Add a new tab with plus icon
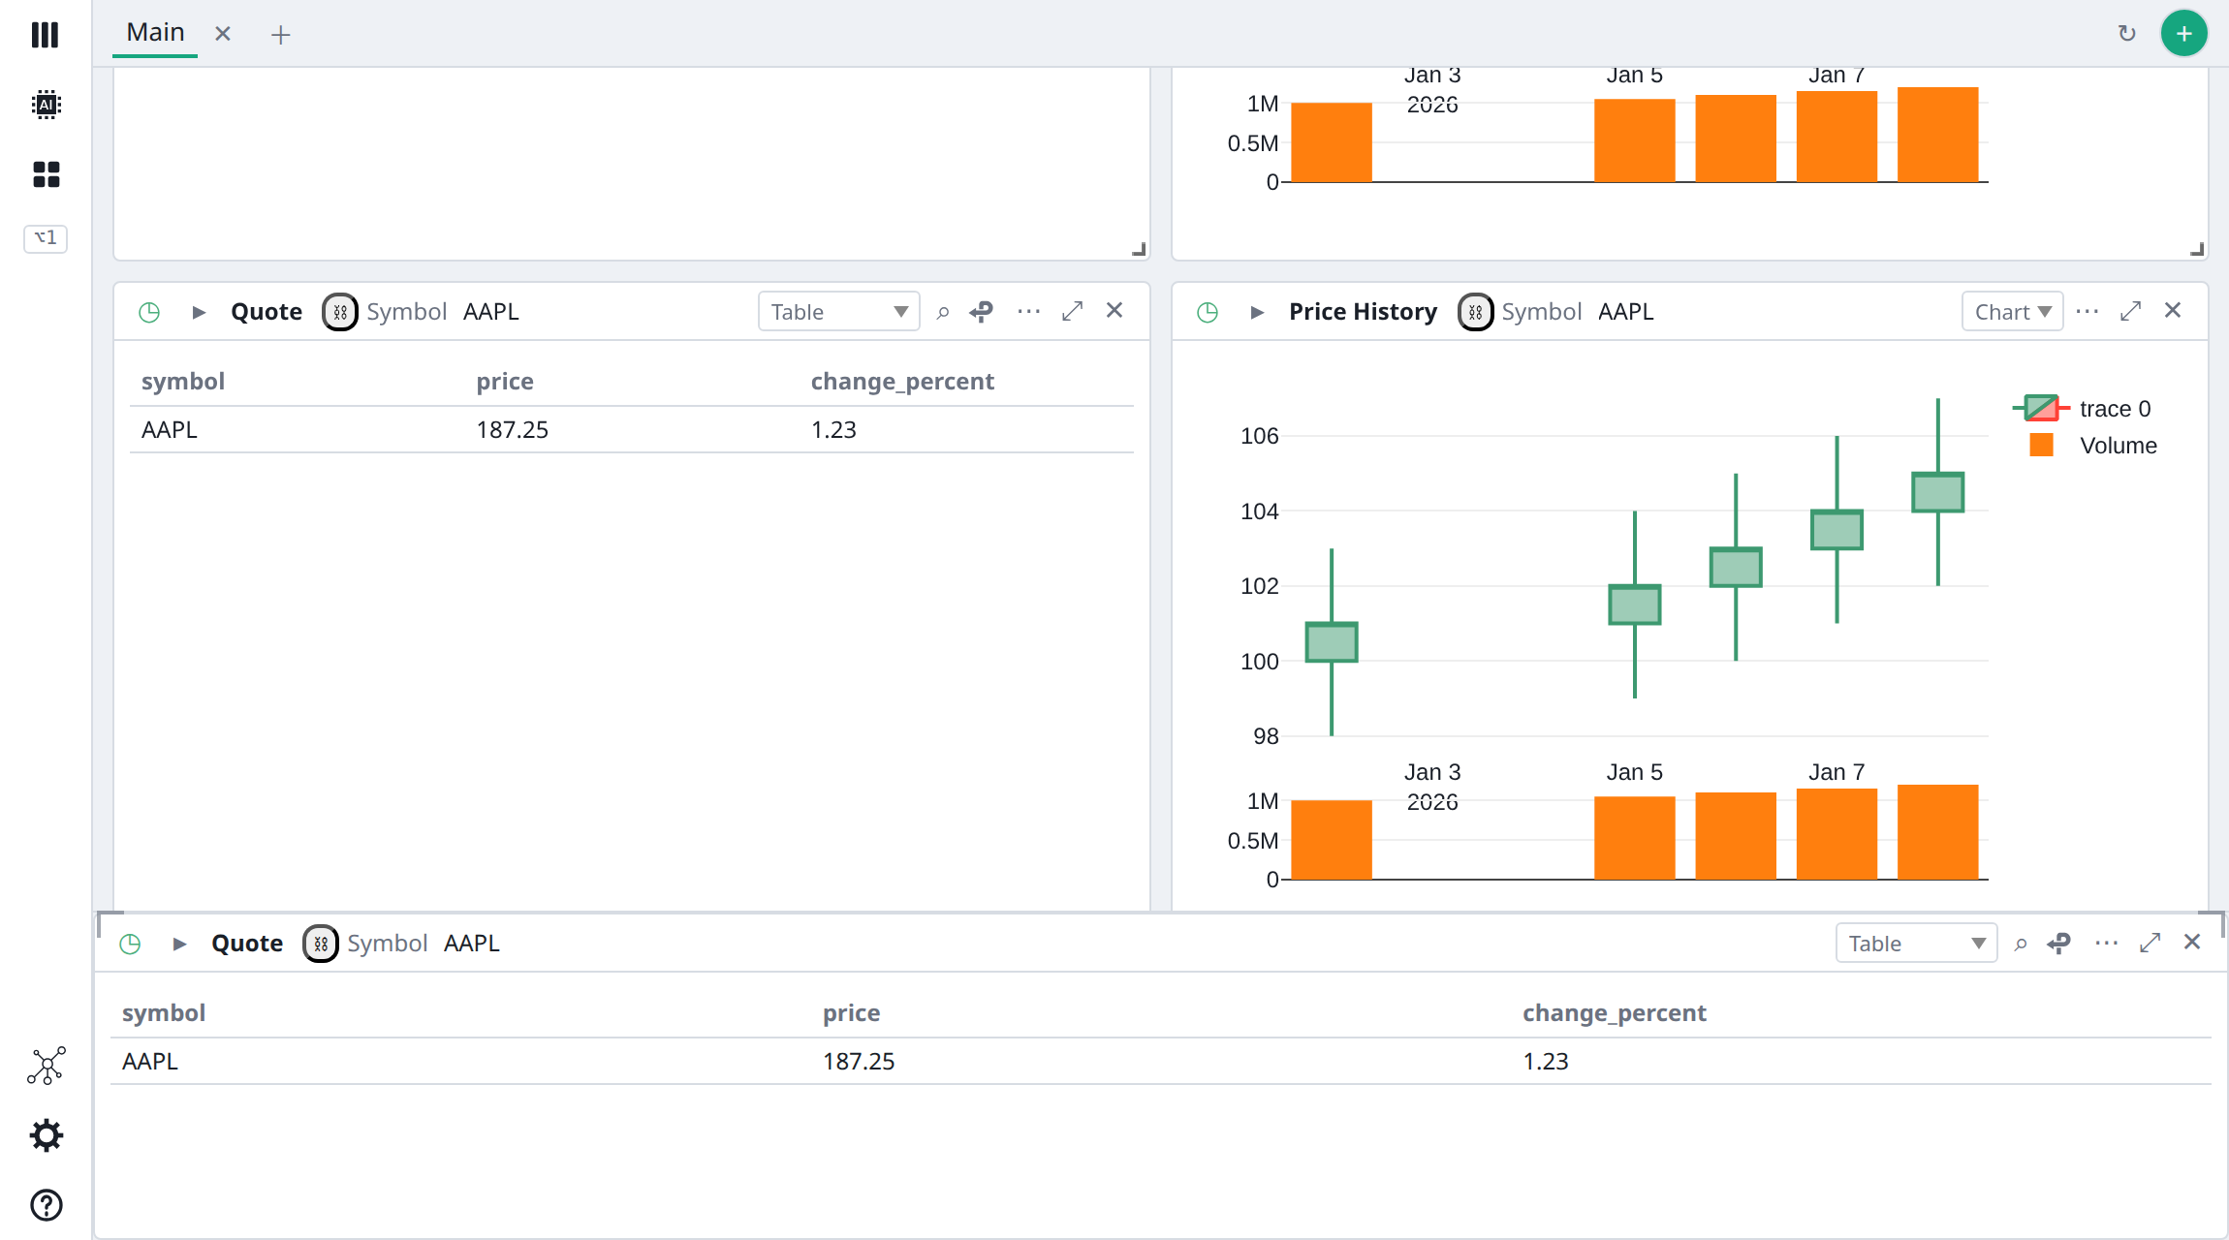The width and height of the screenshot is (2229, 1240). 280,35
